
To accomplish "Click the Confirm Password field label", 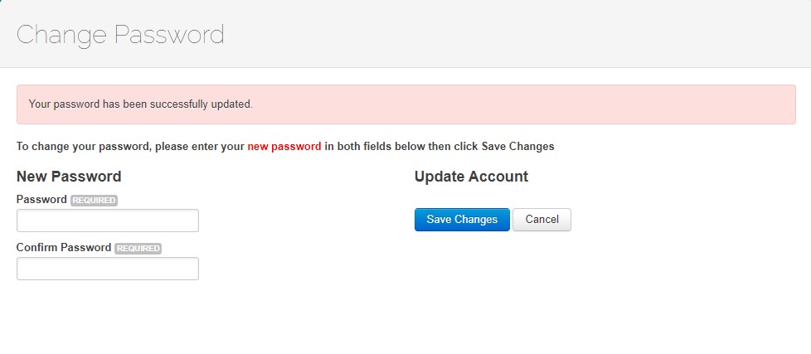I will tap(64, 248).
